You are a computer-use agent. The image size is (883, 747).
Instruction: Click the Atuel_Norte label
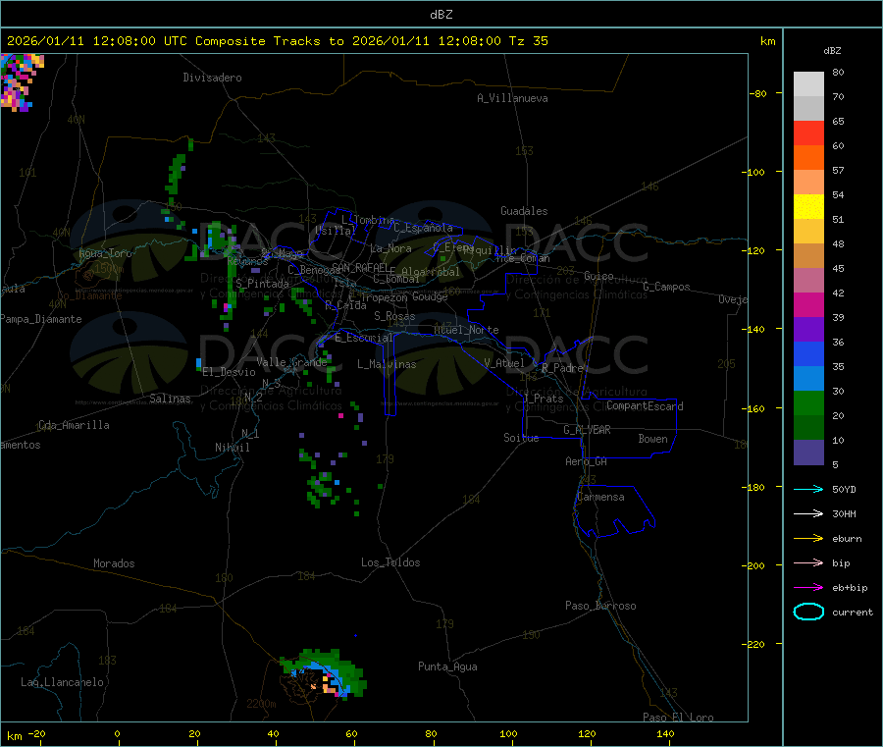coord(466,330)
